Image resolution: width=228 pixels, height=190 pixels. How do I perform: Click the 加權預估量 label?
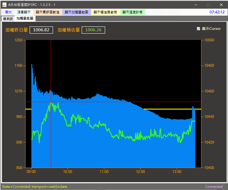(x=69, y=30)
